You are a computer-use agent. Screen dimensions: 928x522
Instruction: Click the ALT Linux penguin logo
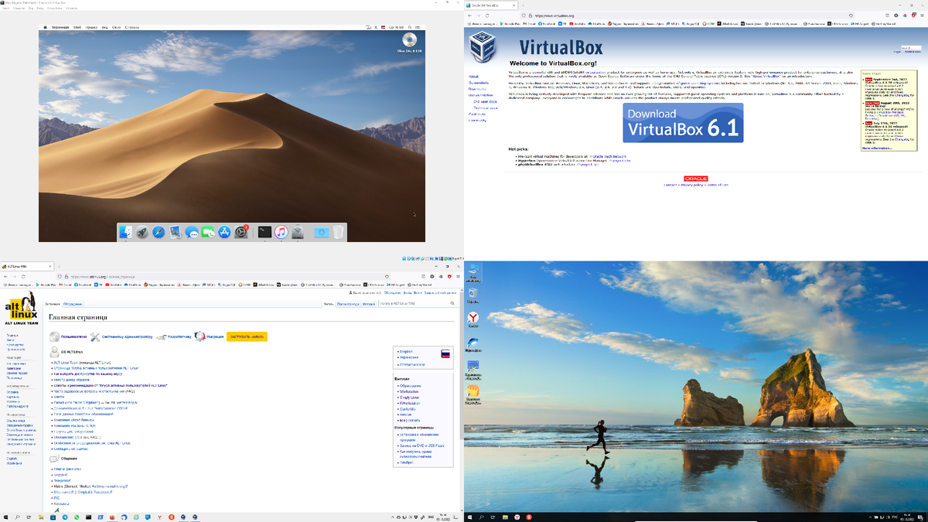click(x=22, y=309)
